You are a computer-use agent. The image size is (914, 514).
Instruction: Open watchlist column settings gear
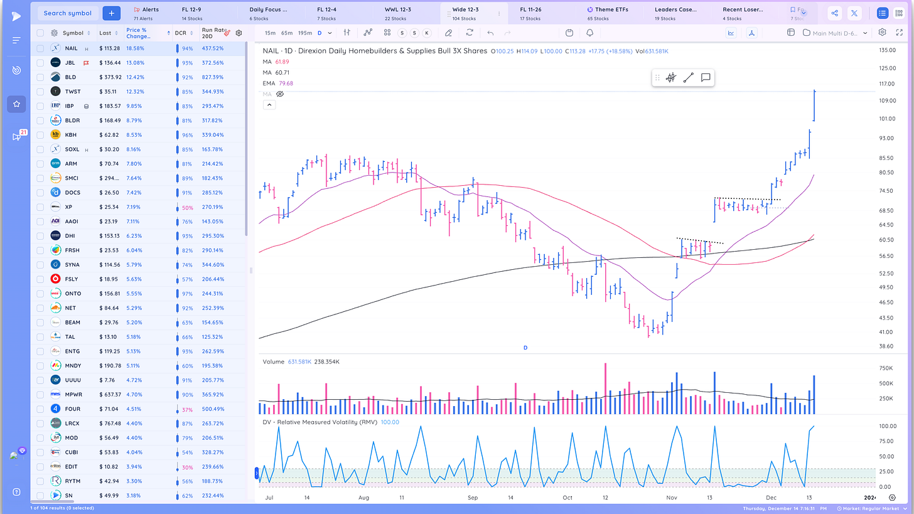point(239,33)
